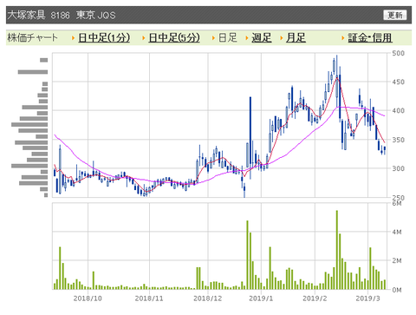Click the orange arrow before 月足
416x315 pixels.
[x=282, y=38]
